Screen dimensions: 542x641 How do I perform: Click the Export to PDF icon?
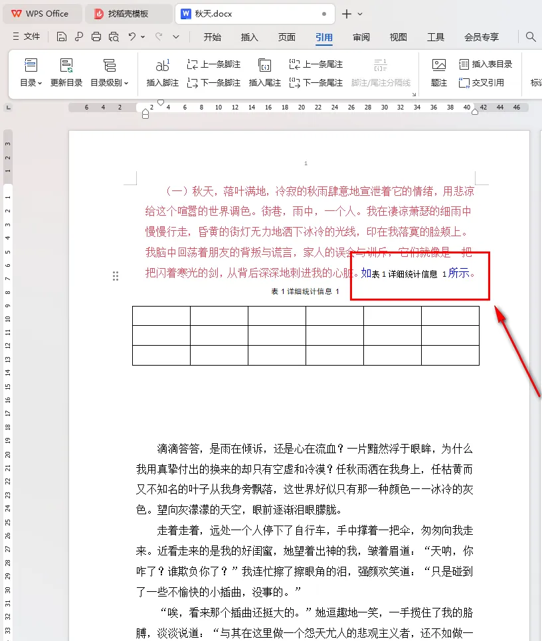coord(79,36)
